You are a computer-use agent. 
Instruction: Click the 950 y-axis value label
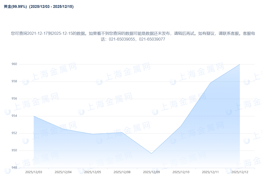[14, 151]
